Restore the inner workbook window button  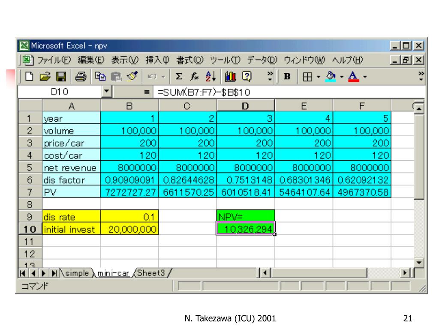point(406,60)
